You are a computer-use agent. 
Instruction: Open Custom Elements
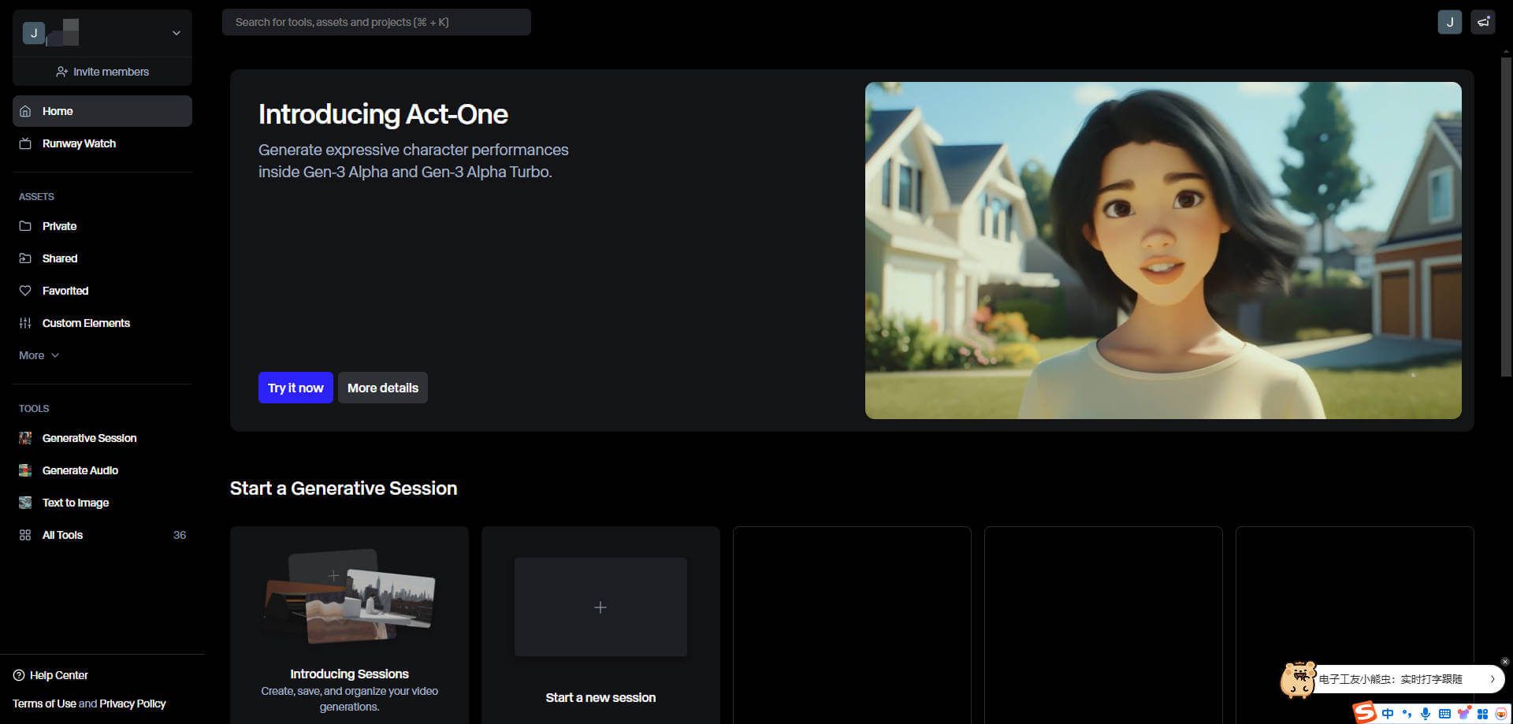click(102, 323)
